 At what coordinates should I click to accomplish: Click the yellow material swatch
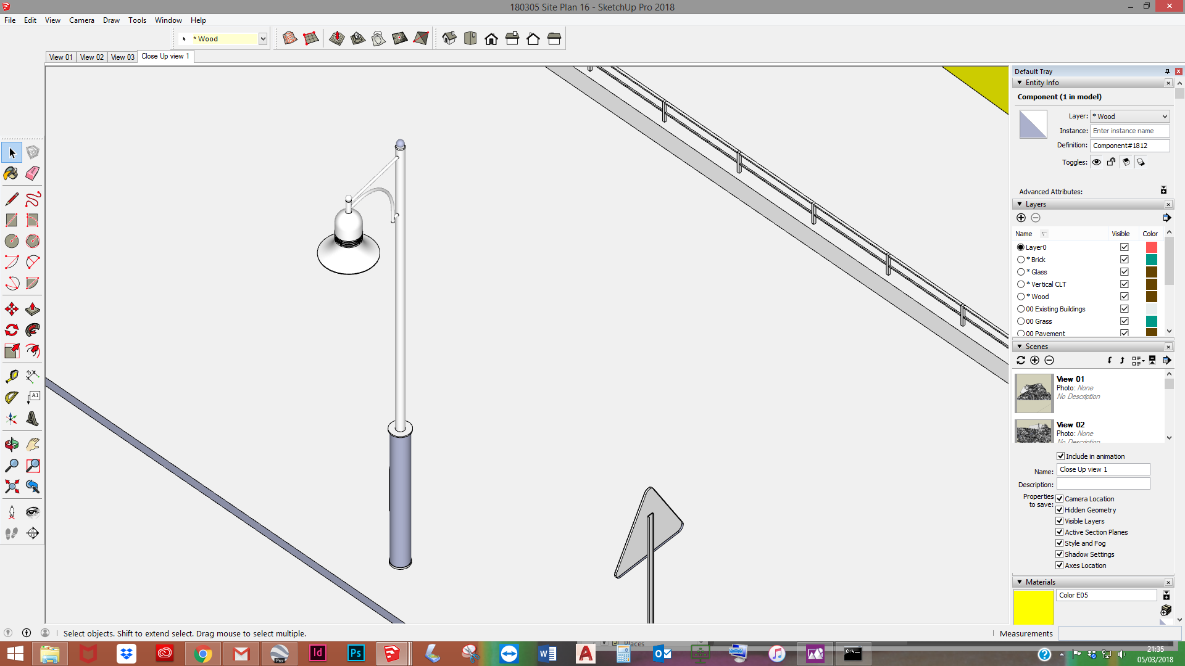(1033, 607)
